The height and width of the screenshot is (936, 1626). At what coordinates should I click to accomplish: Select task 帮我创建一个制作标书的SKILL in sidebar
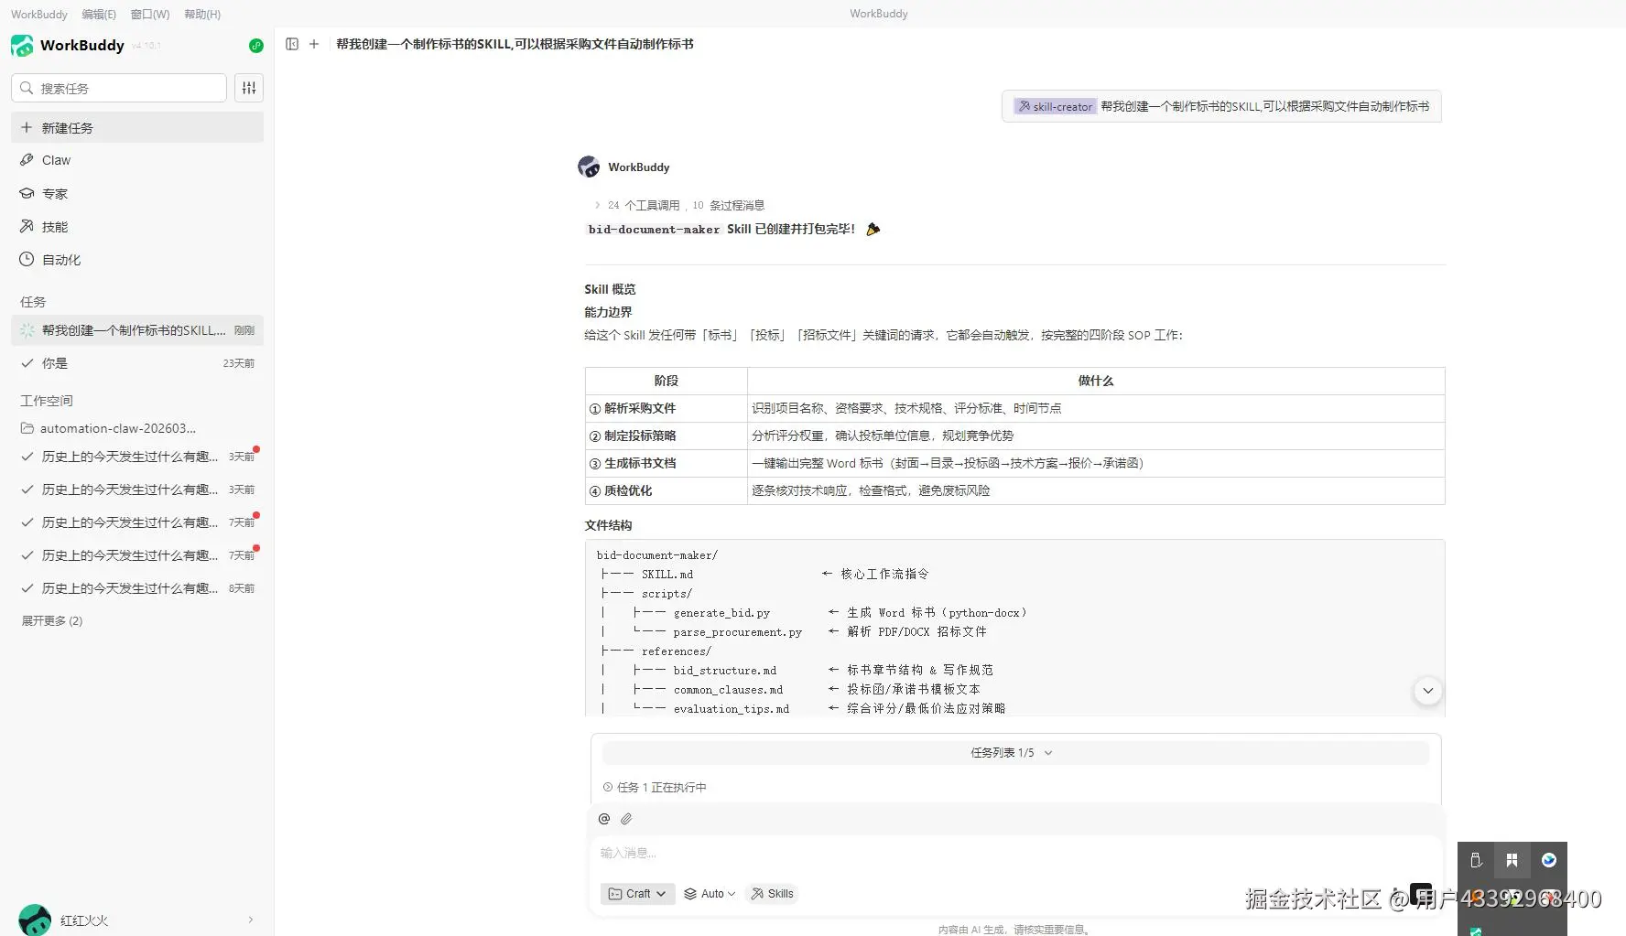pos(137,330)
